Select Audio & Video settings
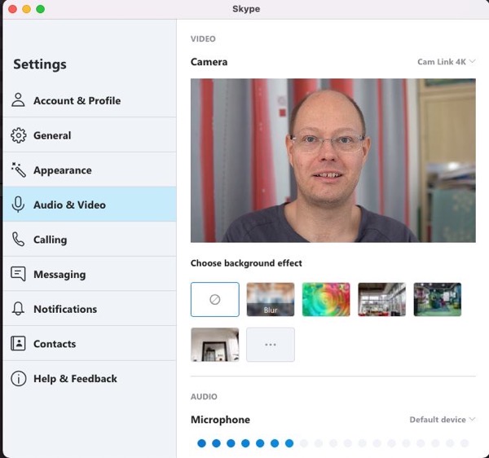489x458 pixels. (90, 205)
